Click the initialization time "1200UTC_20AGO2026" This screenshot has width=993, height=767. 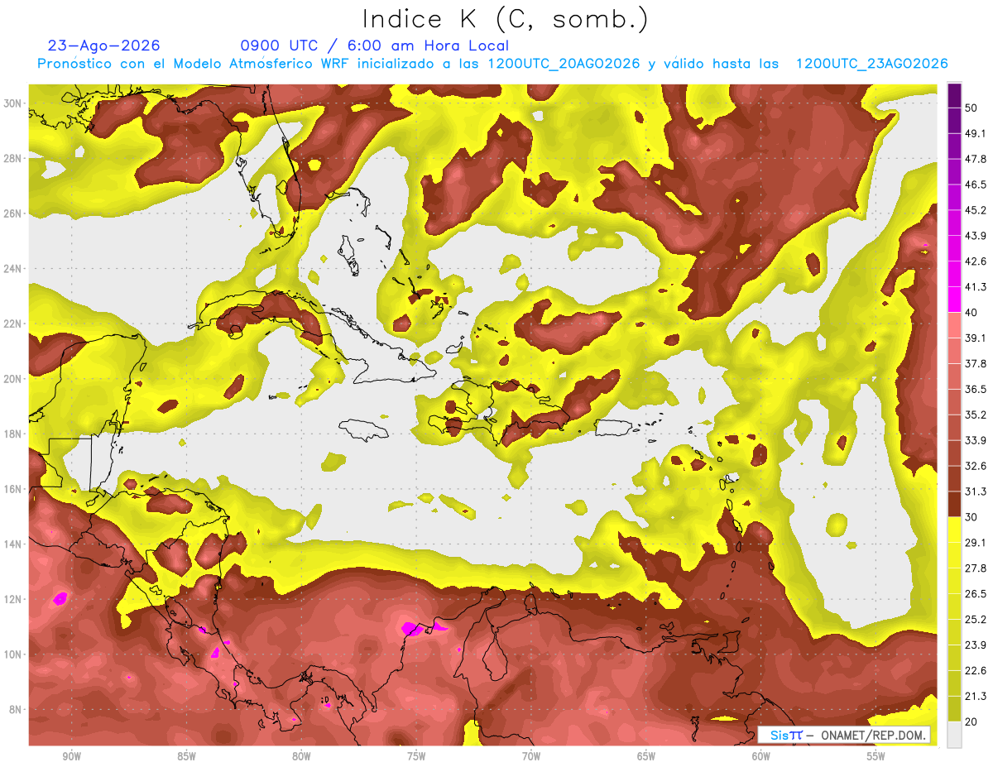(564, 64)
